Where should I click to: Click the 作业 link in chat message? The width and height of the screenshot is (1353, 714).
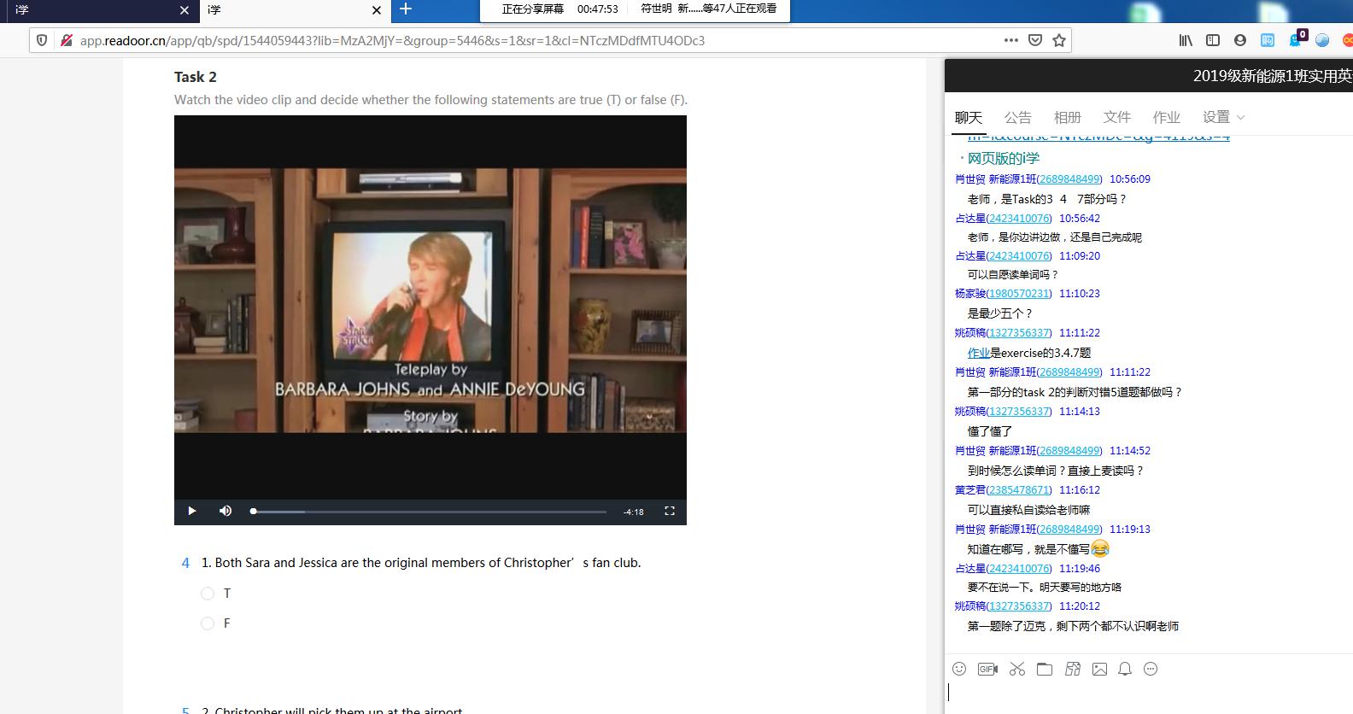coord(978,353)
